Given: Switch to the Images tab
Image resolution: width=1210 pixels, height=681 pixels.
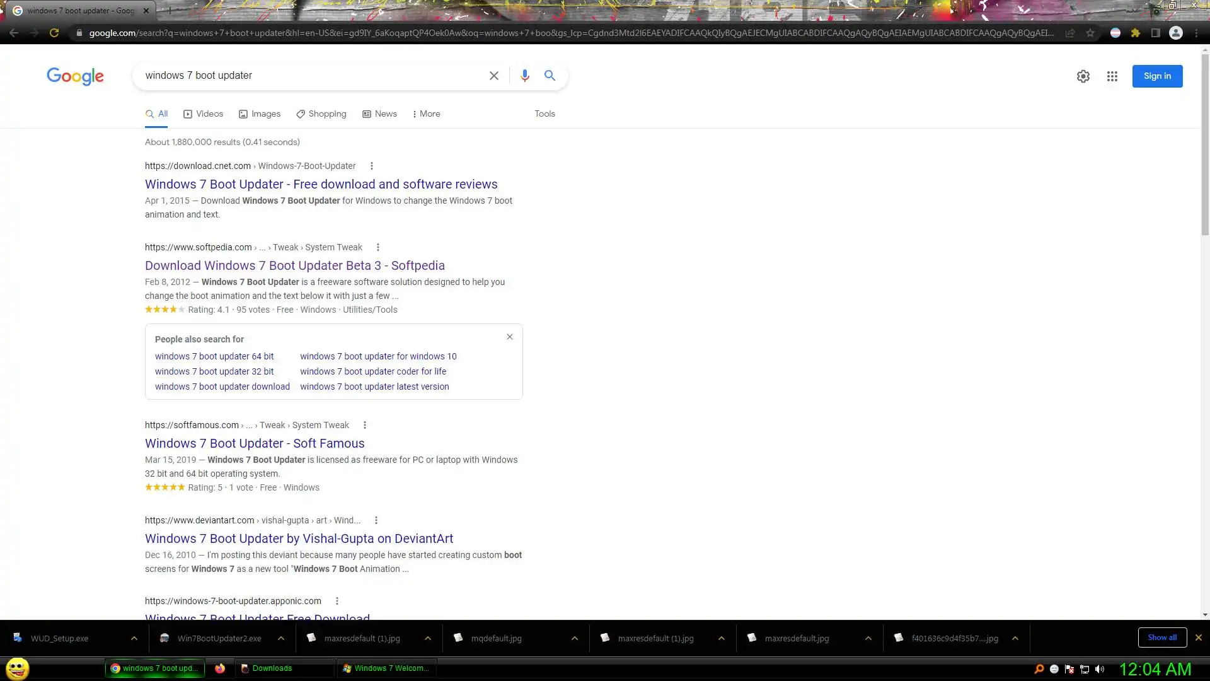Looking at the screenshot, I should 260,113.
